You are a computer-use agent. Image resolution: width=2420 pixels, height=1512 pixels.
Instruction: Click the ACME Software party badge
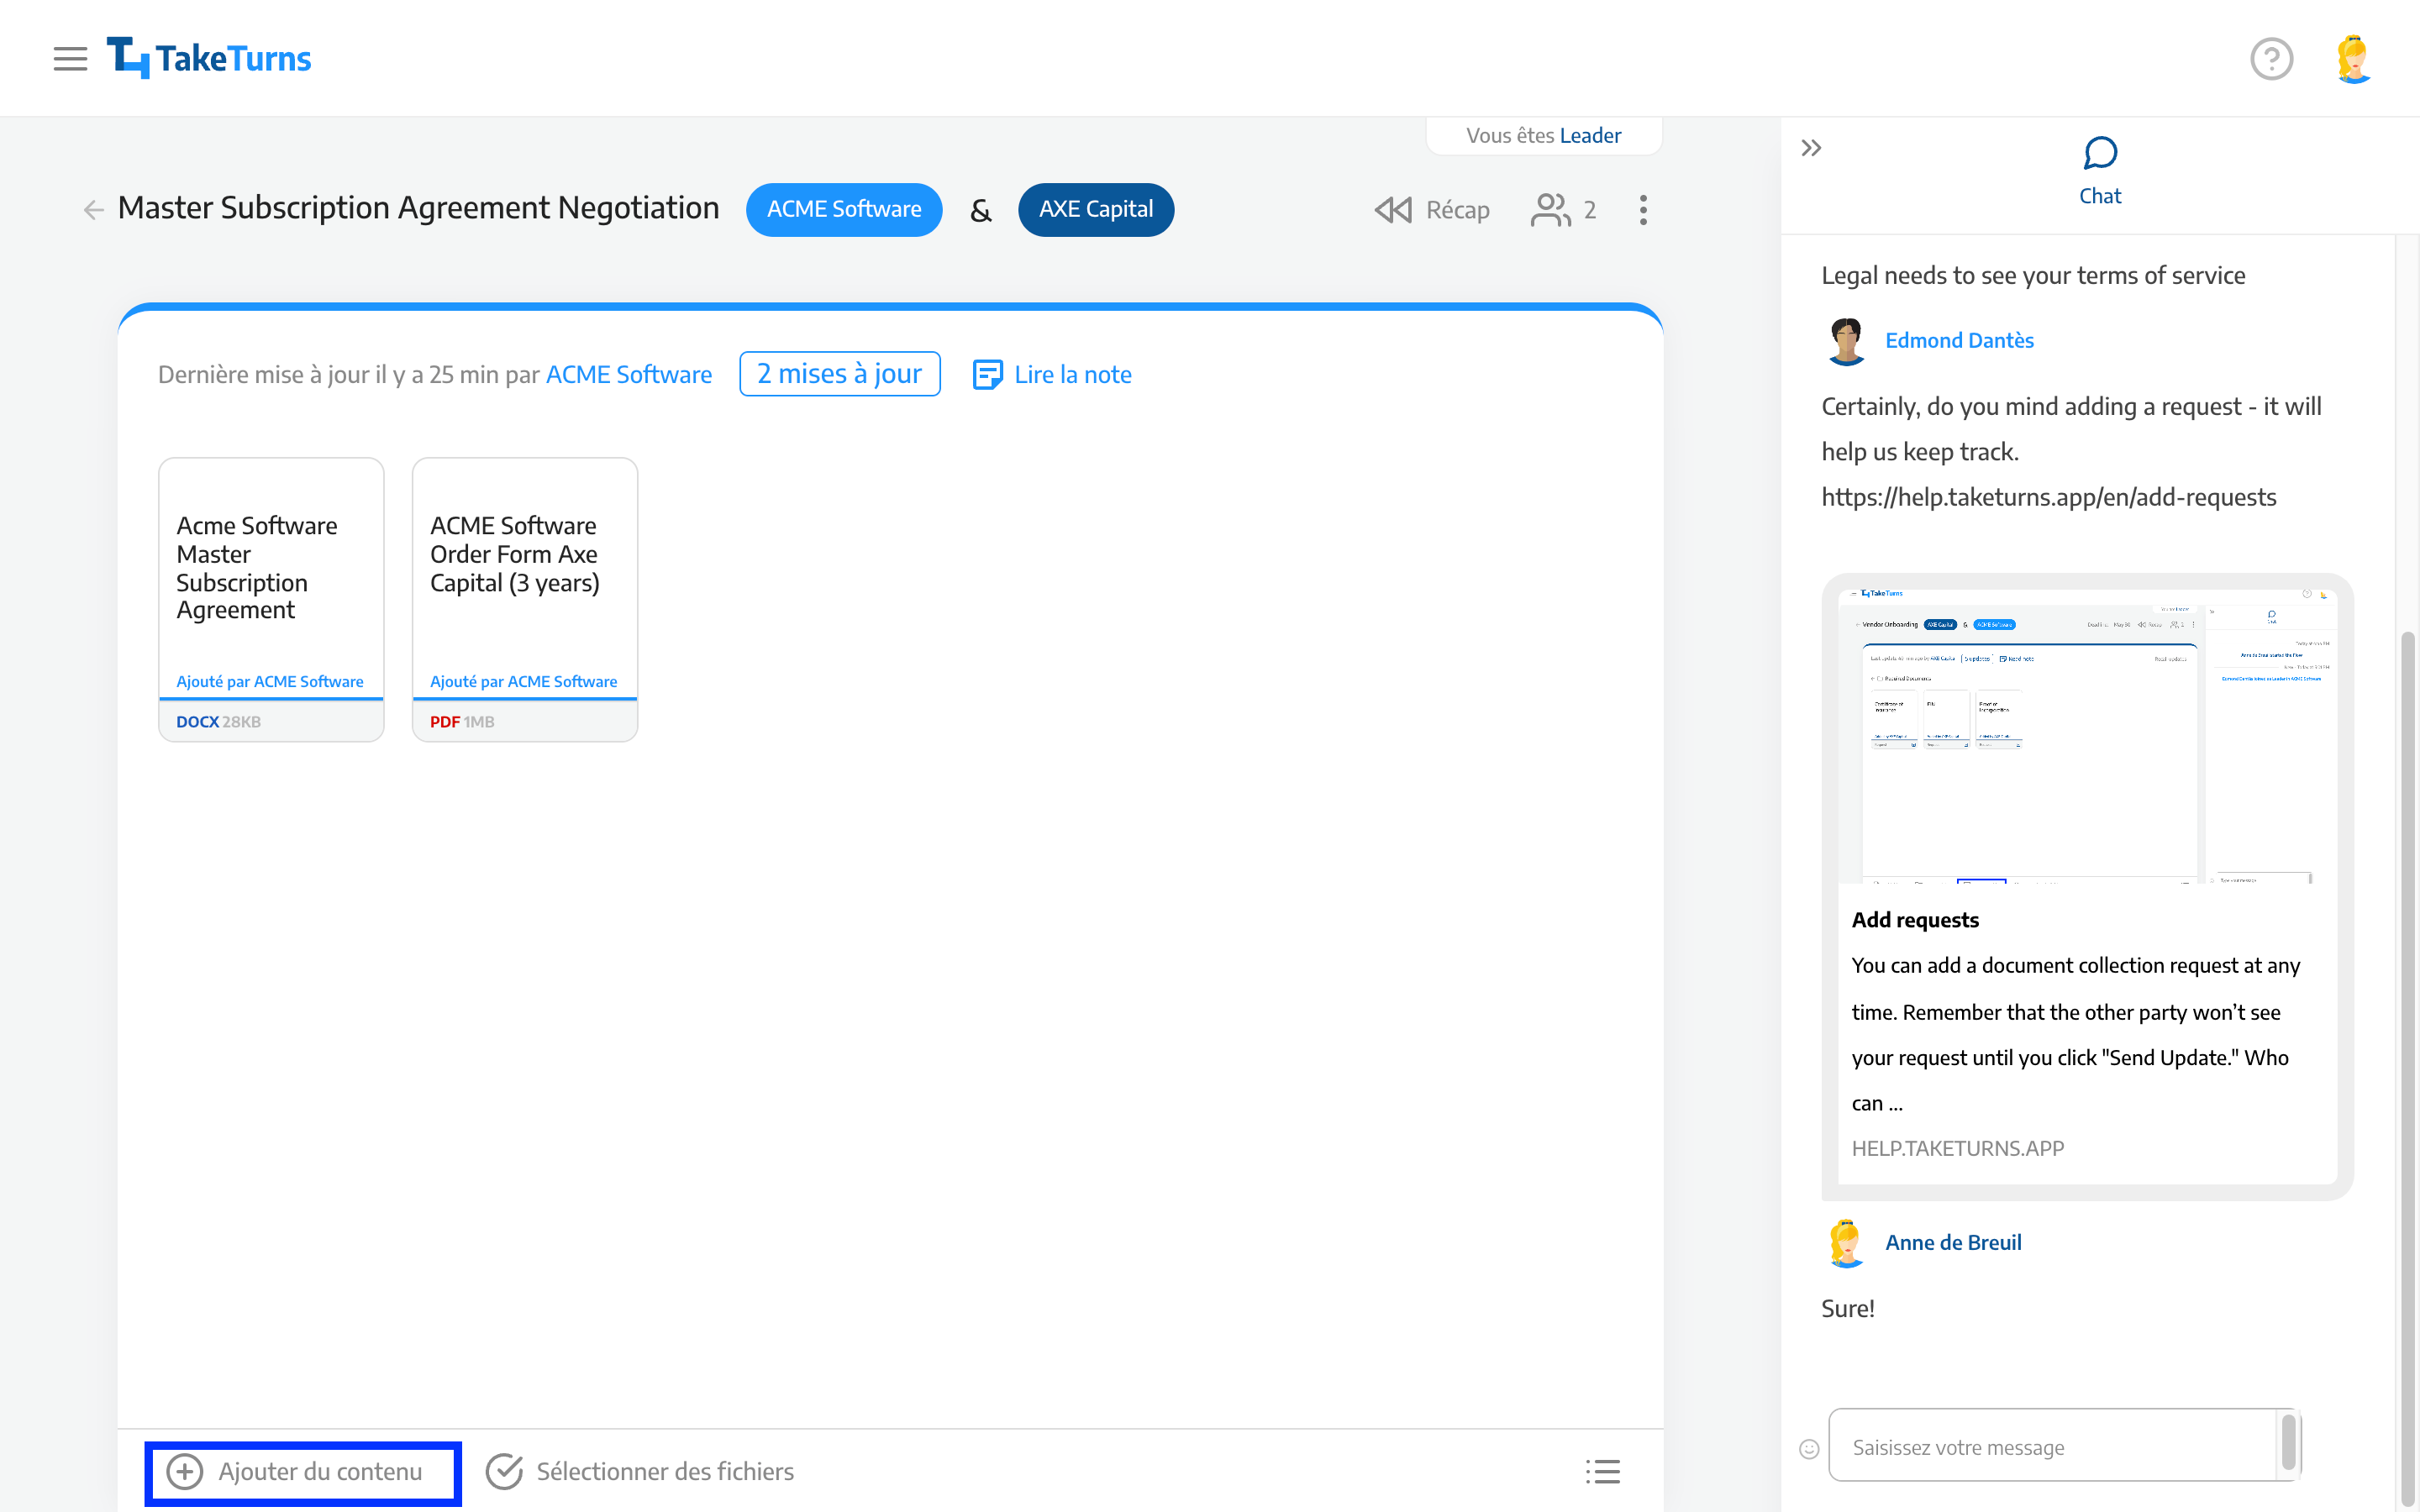pyautogui.click(x=844, y=209)
